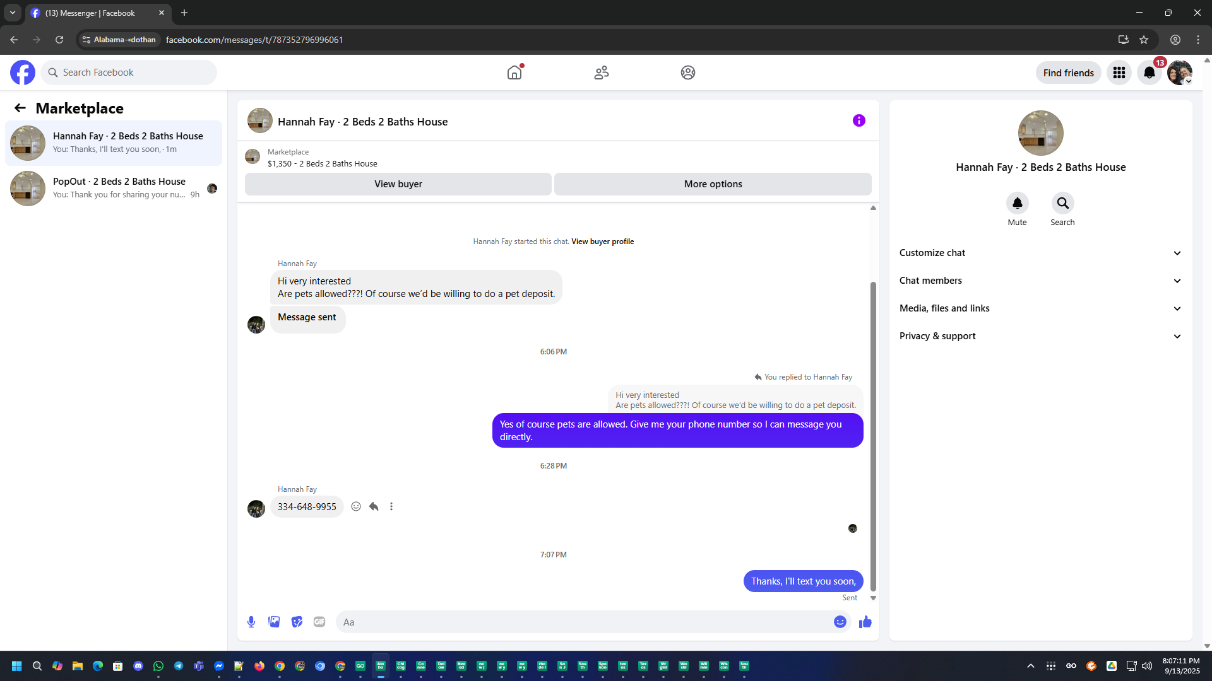Expand Media, files and links section
This screenshot has width=1212, height=681.
point(1040,308)
